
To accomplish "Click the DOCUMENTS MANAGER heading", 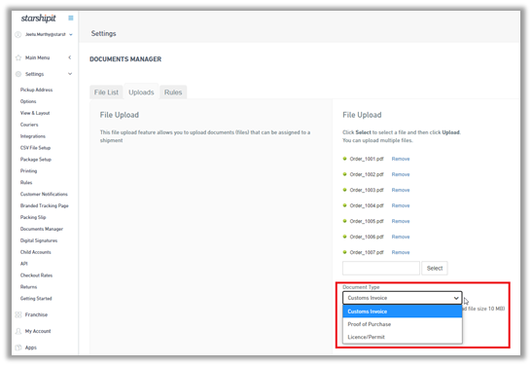I will pyautogui.click(x=125, y=59).
